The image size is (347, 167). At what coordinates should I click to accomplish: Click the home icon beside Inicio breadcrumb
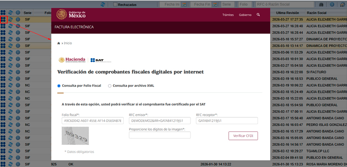(59, 43)
